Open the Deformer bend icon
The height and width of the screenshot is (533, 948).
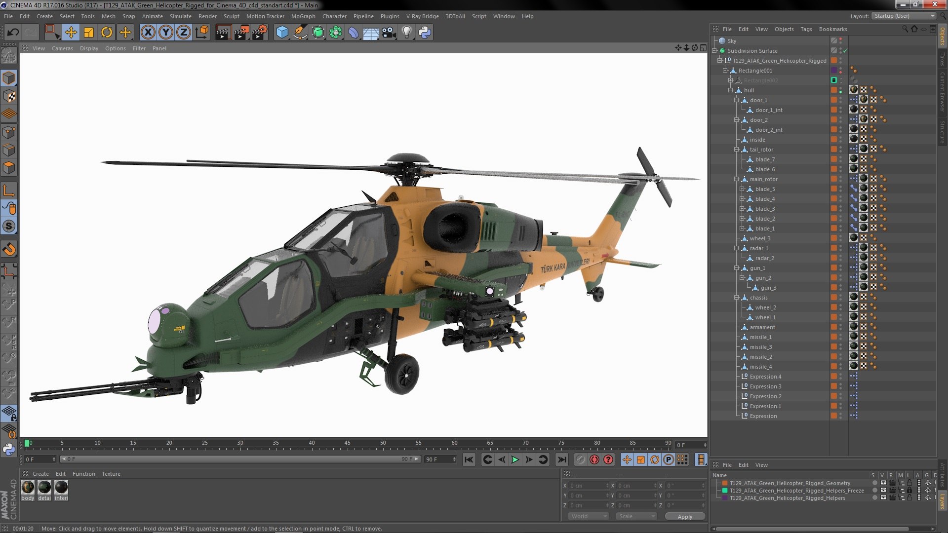point(354,33)
